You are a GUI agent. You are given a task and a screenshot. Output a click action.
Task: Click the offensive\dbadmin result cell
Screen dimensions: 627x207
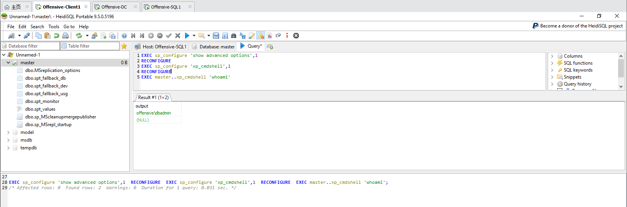coord(157,113)
